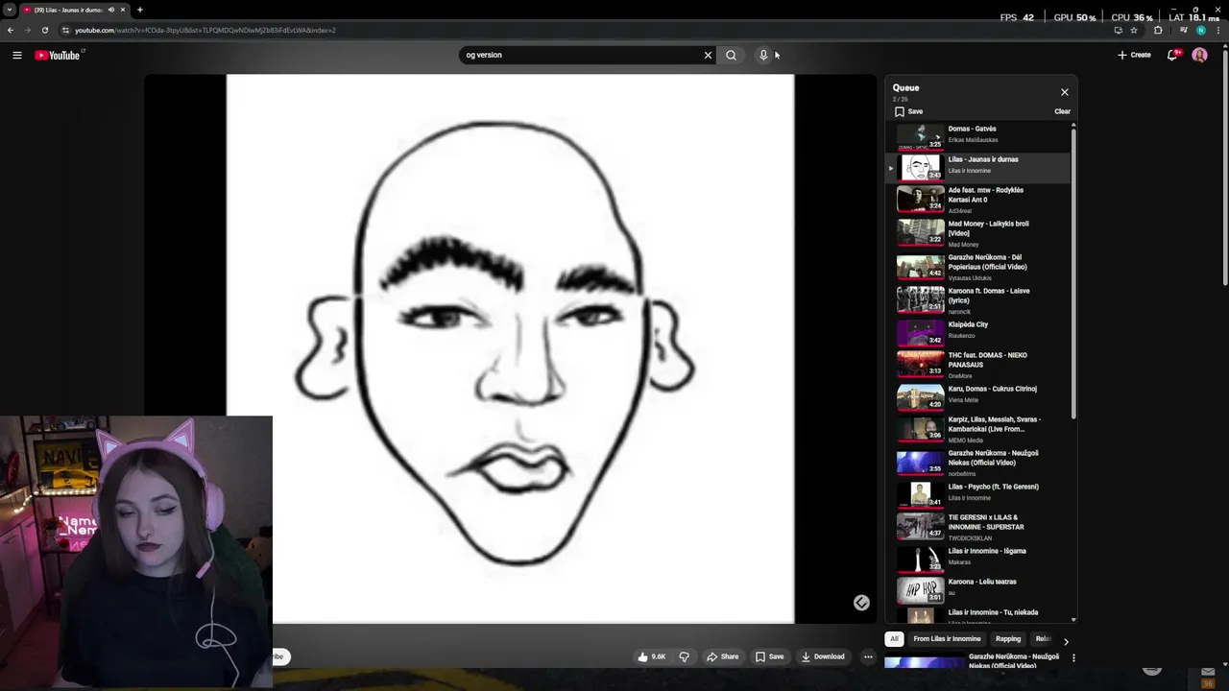
Task: Open a new browser tab
Action: click(140, 10)
